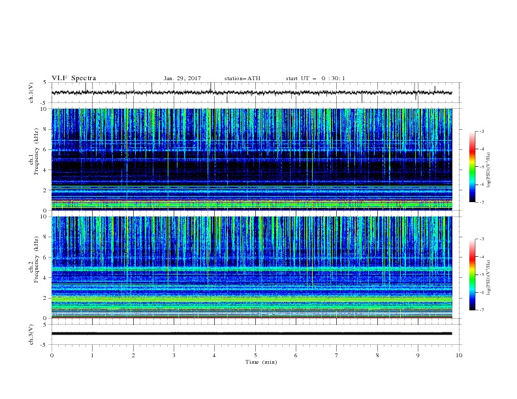Click the "10" kHz tick of ch.2 spectrogram
This screenshot has width=517, height=399.
[44, 216]
